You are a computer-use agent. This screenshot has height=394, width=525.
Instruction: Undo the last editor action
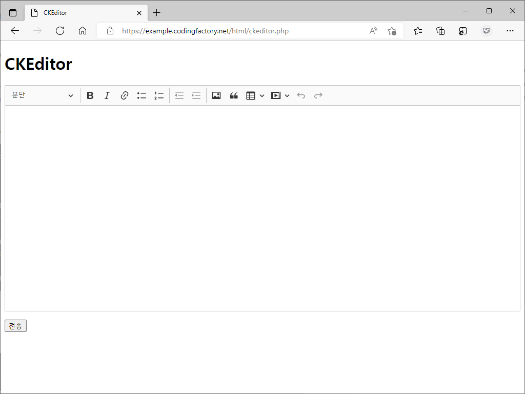point(301,95)
